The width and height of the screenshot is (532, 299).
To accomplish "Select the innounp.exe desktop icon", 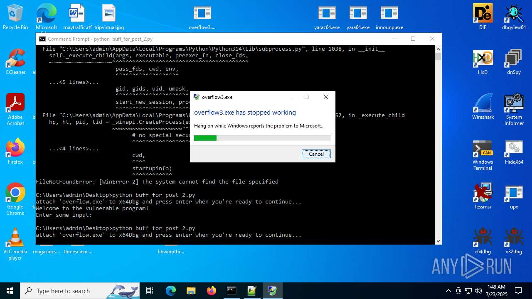I will pyautogui.click(x=389, y=17).
